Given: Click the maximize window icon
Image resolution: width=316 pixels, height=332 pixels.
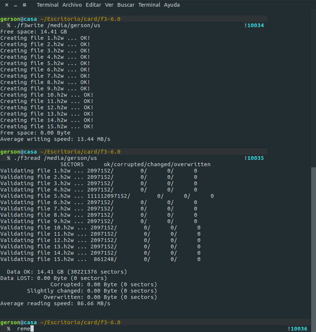Looking at the screenshot, I should tap(24, 5).
